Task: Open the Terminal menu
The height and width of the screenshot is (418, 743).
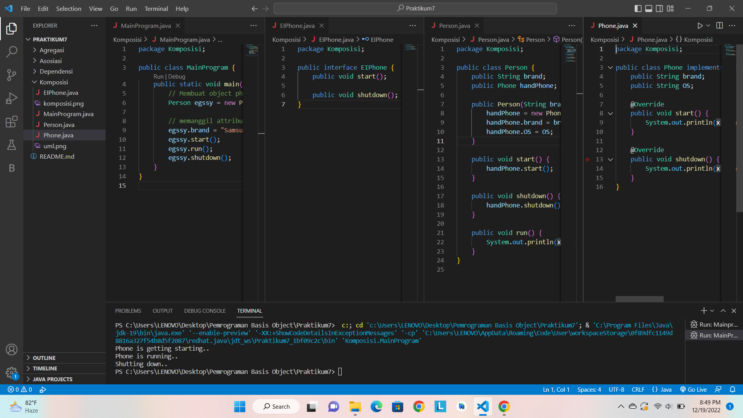Action: tap(156, 9)
